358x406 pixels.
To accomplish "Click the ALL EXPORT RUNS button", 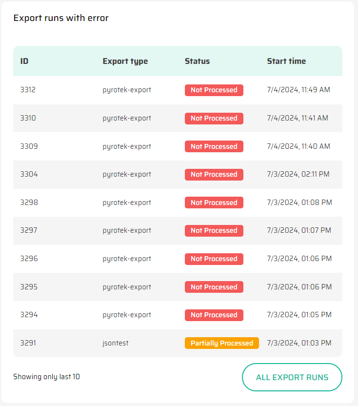I will pos(292,377).
